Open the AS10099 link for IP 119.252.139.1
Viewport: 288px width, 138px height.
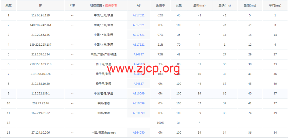(139, 94)
